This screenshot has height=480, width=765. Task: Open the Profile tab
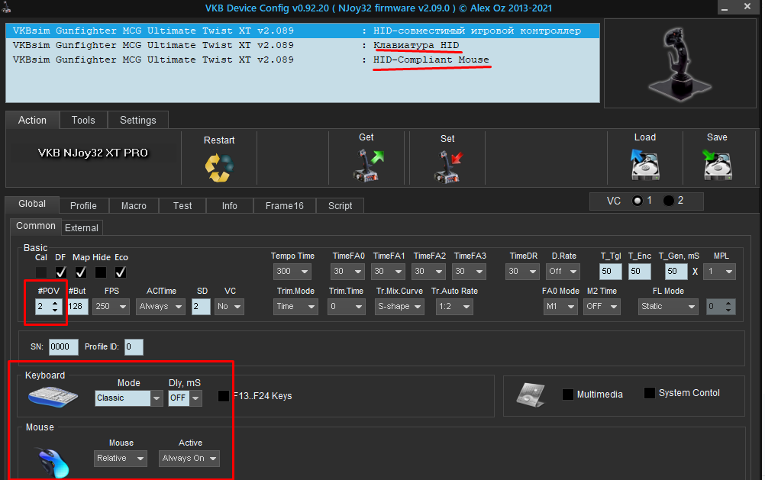pos(83,206)
